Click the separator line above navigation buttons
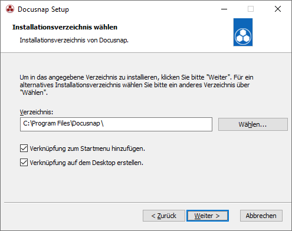This screenshot has width=292, height=231. pos(147,202)
